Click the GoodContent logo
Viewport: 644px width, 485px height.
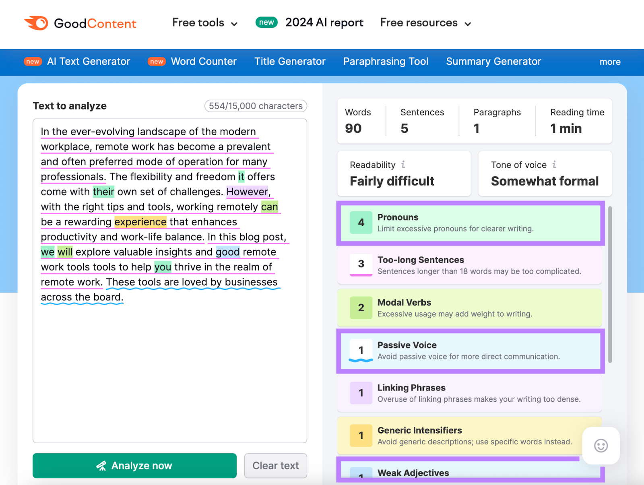(x=80, y=23)
